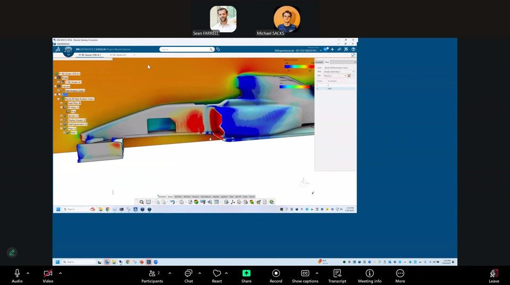Open the Standard action bar tab
510x285 pixels.
(162, 197)
